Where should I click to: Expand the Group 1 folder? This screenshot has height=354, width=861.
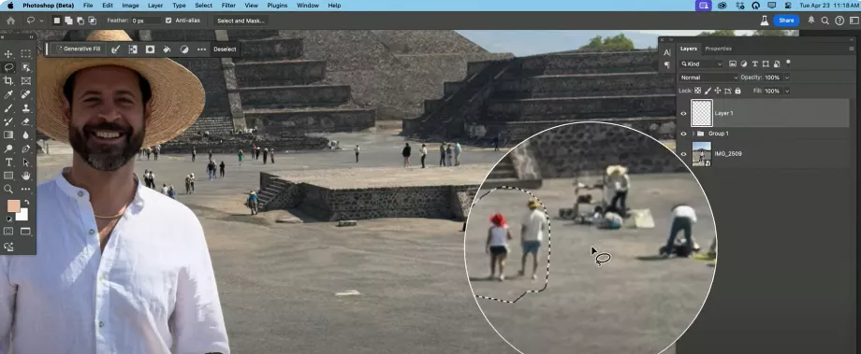click(693, 134)
